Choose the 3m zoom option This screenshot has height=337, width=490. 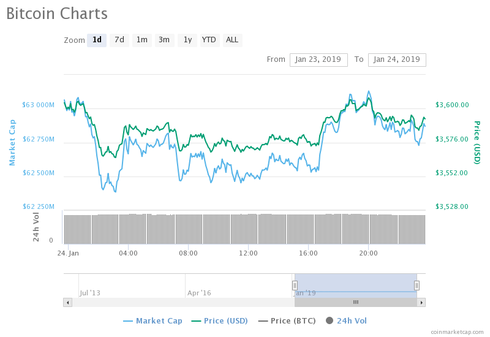click(x=164, y=40)
